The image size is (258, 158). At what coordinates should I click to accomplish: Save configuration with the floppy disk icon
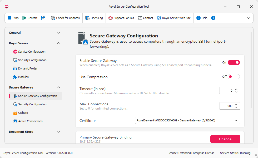pos(43,18)
